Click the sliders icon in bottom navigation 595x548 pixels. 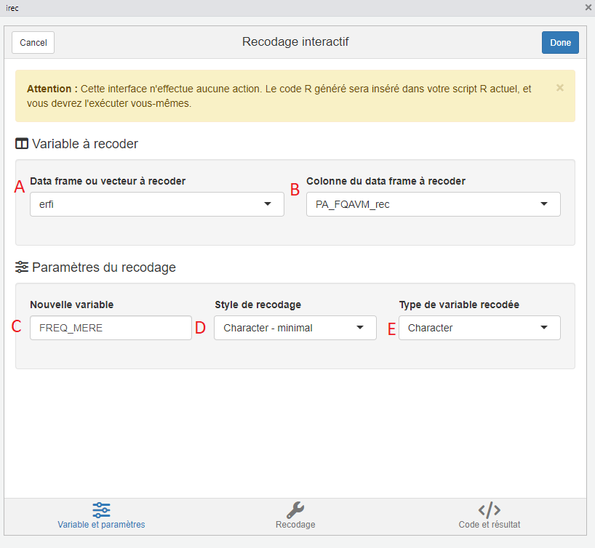pyautogui.click(x=101, y=509)
